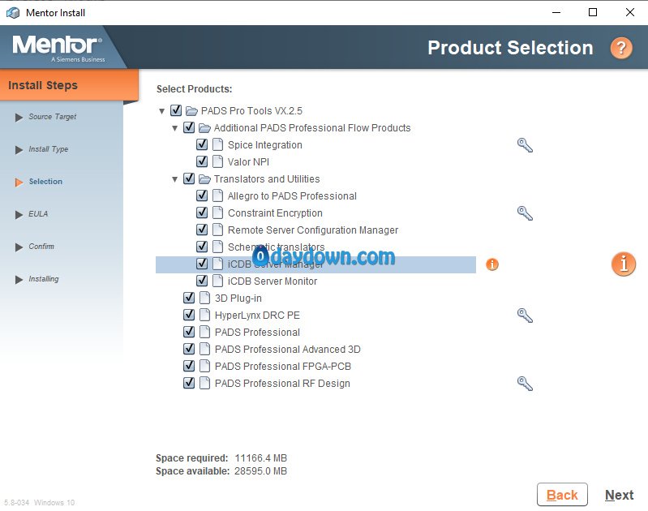Click the document icon beside PADS Professional FPGA-PCB

(x=204, y=366)
